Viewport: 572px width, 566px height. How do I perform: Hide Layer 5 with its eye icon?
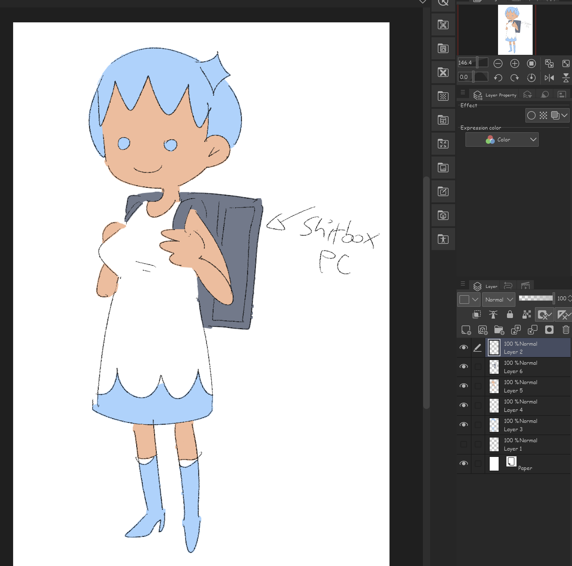[463, 386]
